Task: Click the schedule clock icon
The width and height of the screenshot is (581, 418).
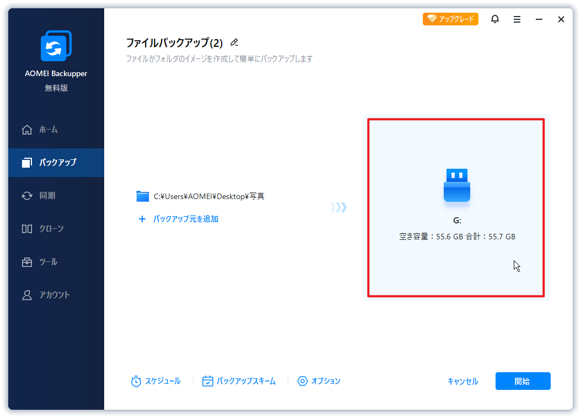Action: 136,381
